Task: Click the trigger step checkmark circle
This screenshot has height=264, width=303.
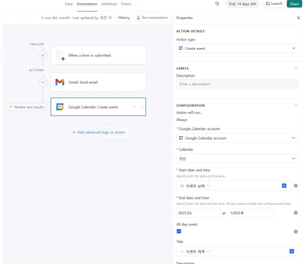Action: tap(43, 55)
